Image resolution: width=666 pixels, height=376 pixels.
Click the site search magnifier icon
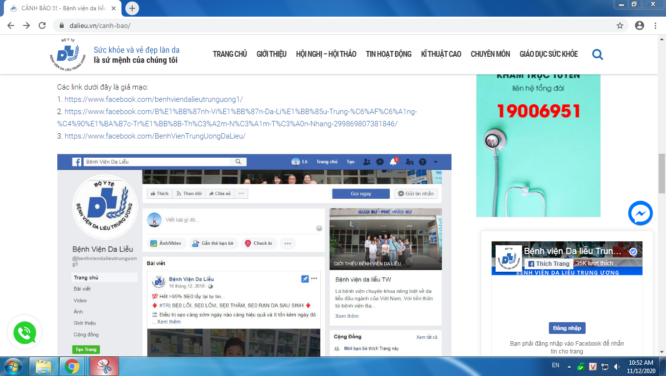point(597,54)
